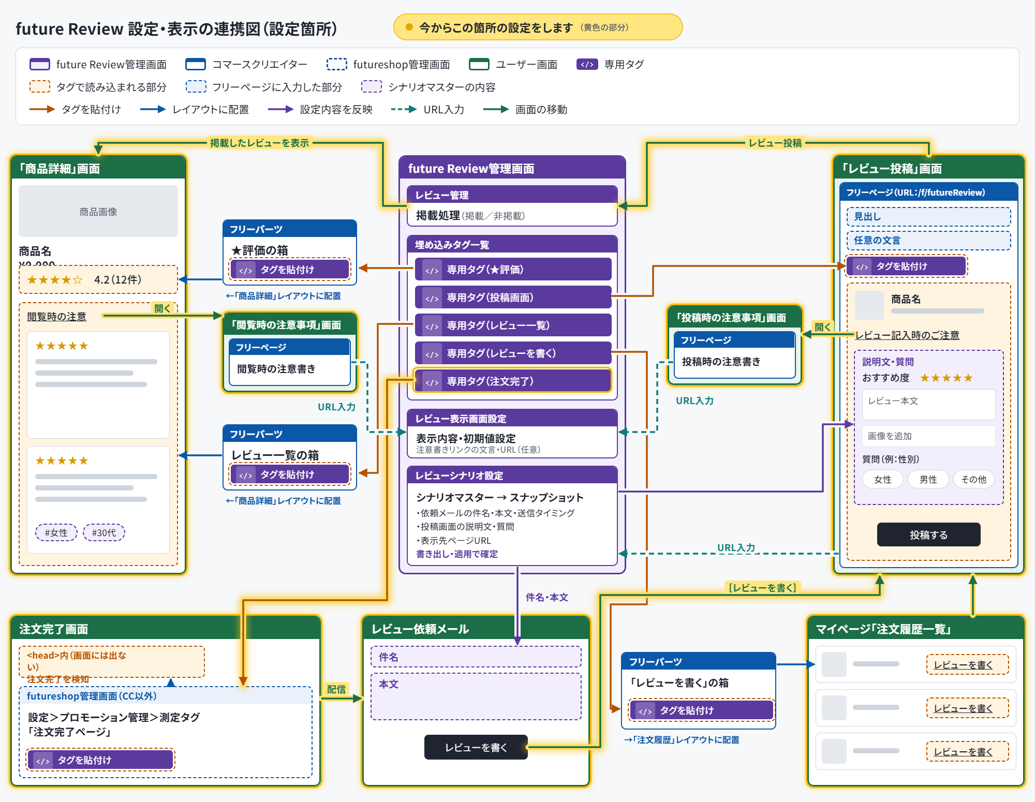Select その他 option under 質問(例:性別)
The image size is (1035, 802).
coord(974,479)
